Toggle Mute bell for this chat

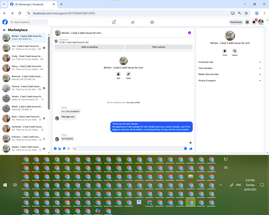pyautogui.click(x=225, y=51)
